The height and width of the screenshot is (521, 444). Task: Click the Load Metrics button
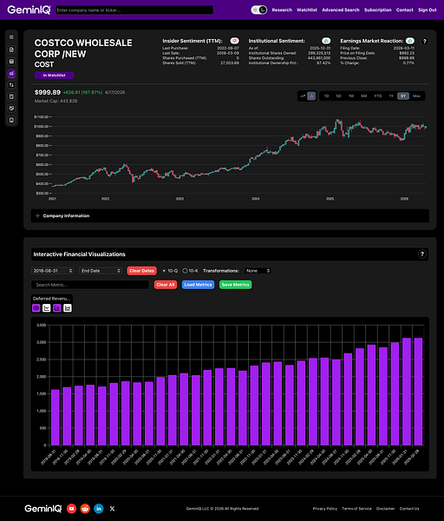pyautogui.click(x=198, y=285)
